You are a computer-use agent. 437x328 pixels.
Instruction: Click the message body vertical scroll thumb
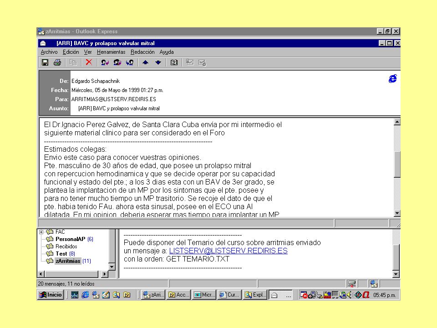coord(397,164)
